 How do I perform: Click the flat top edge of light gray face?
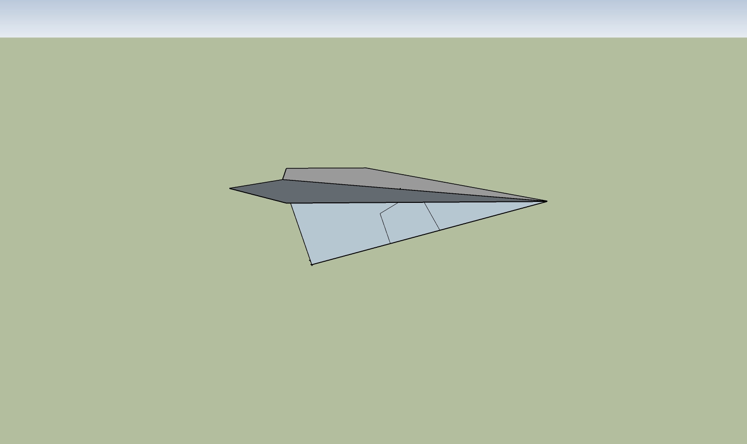(x=326, y=168)
